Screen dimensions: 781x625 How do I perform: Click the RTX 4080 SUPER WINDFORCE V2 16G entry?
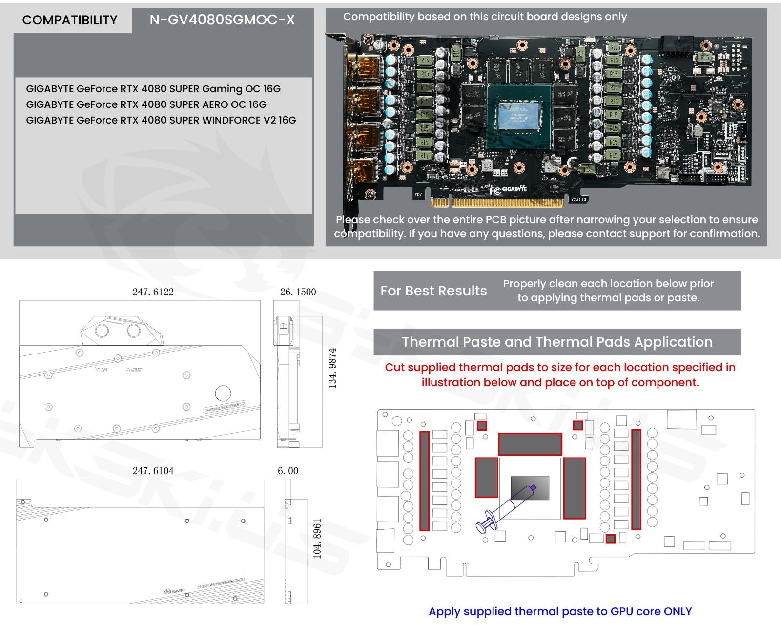[x=161, y=120]
